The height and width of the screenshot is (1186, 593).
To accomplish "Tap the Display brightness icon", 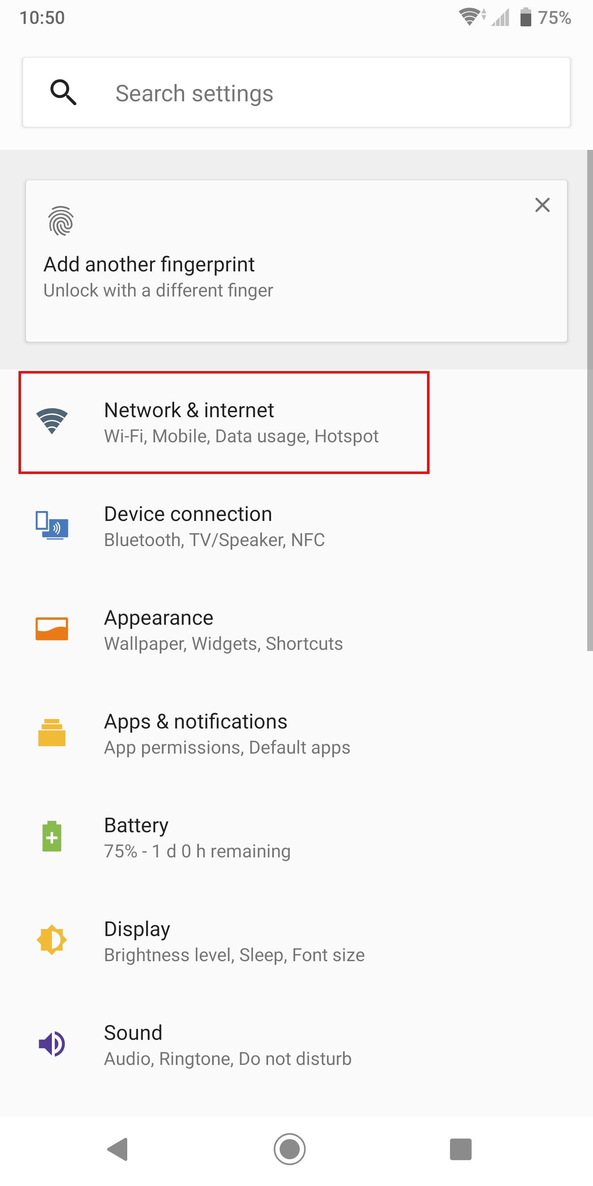I will (52, 940).
